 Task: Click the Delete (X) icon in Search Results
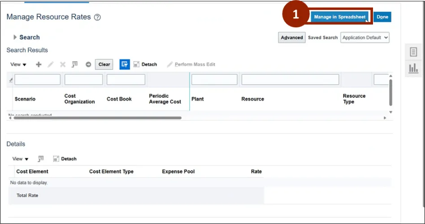[63, 65]
